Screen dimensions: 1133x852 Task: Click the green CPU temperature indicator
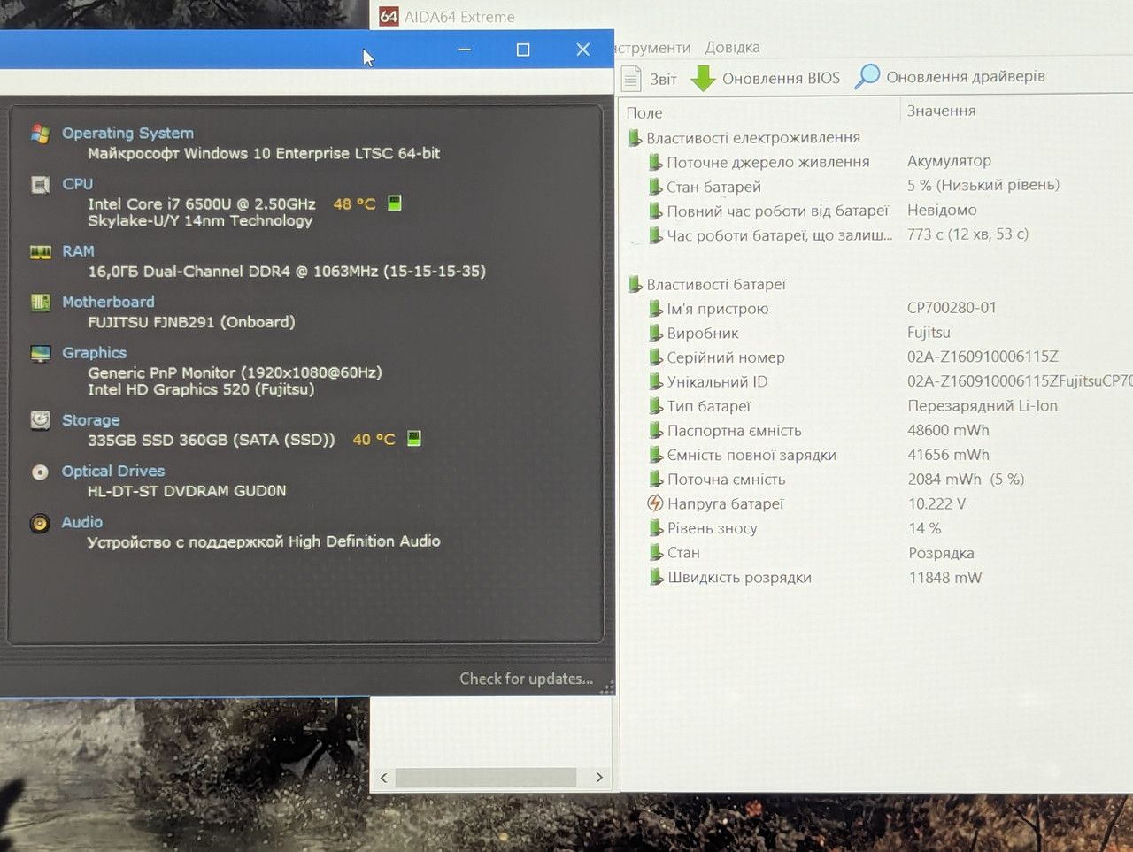coord(395,203)
